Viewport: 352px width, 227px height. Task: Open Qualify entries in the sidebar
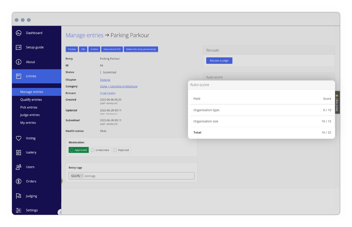point(31,100)
